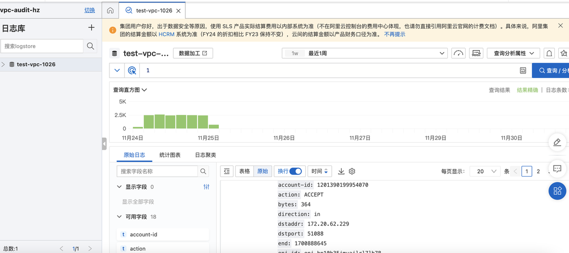Click dstaddr value 172.20.62.229
Image resolution: width=569 pixels, height=253 pixels.
(328, 224)
